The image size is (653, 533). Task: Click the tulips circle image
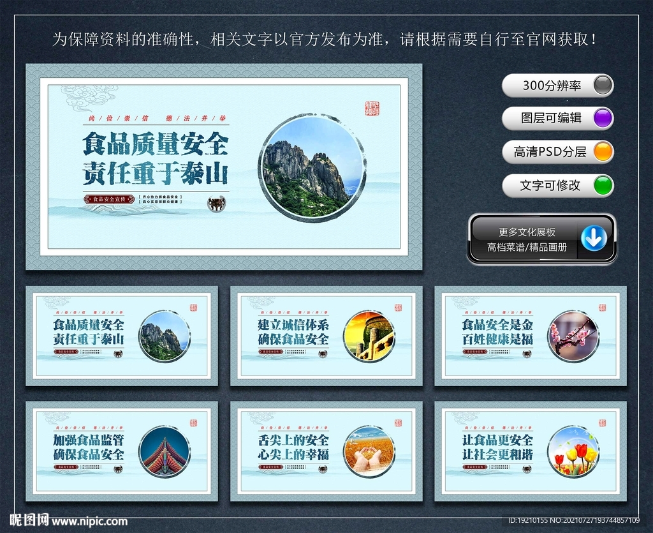(573, 452)
